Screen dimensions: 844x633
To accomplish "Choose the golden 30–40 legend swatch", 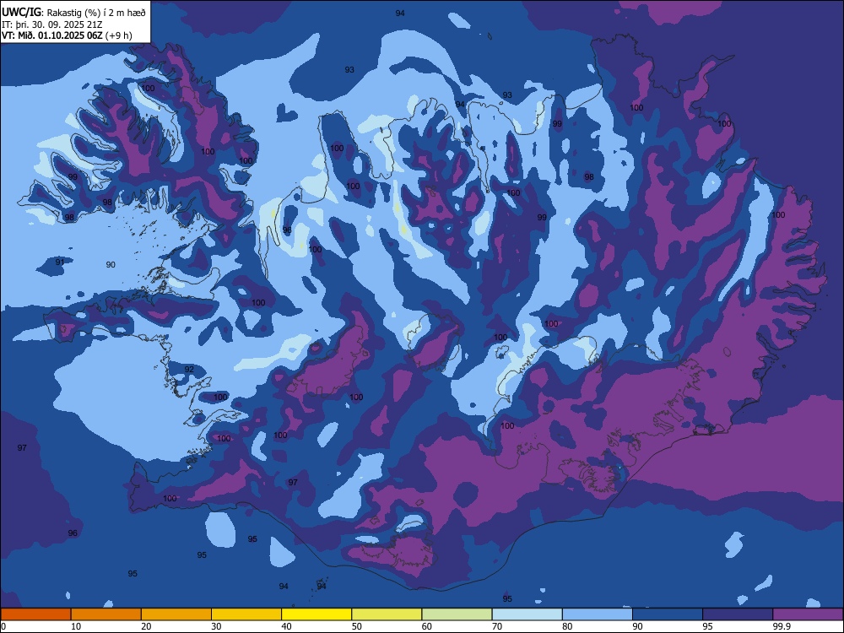I will click(246, 614).
